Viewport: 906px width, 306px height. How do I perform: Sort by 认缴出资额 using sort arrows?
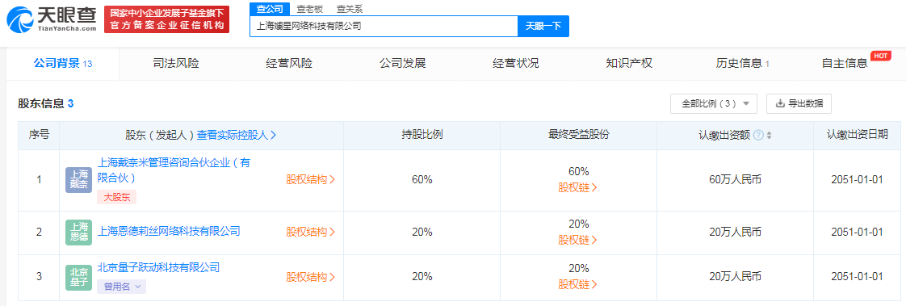[769, 135]
